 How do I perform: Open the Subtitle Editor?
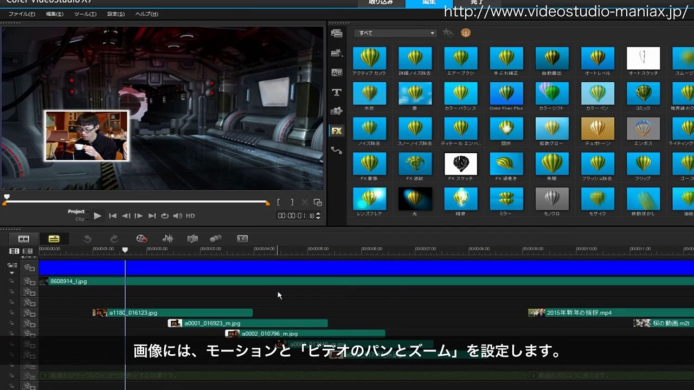(x=242, y=239)
